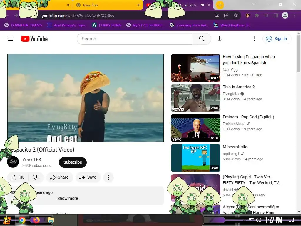Open the YouTube hamburger guide menu
This screenshot has width=301, height=226.
tap(11, 39)
